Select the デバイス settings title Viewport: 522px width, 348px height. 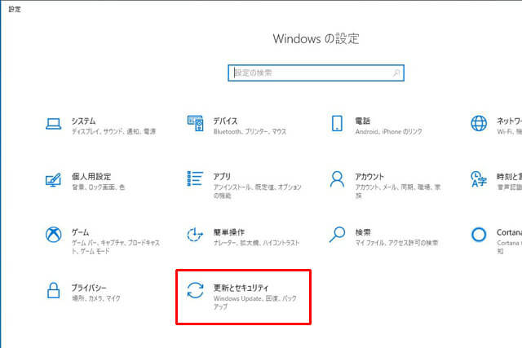225,121
